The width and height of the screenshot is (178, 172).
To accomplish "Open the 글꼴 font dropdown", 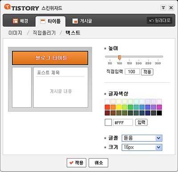I will (x=142, y=138).
